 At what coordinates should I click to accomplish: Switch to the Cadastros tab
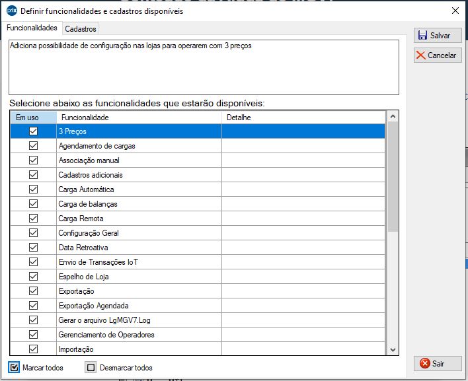[81, 28]
